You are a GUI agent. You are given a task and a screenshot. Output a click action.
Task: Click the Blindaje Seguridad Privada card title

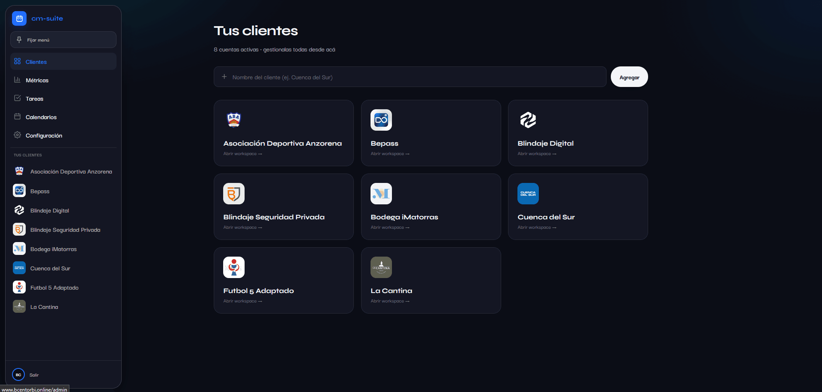click(274, 217)
